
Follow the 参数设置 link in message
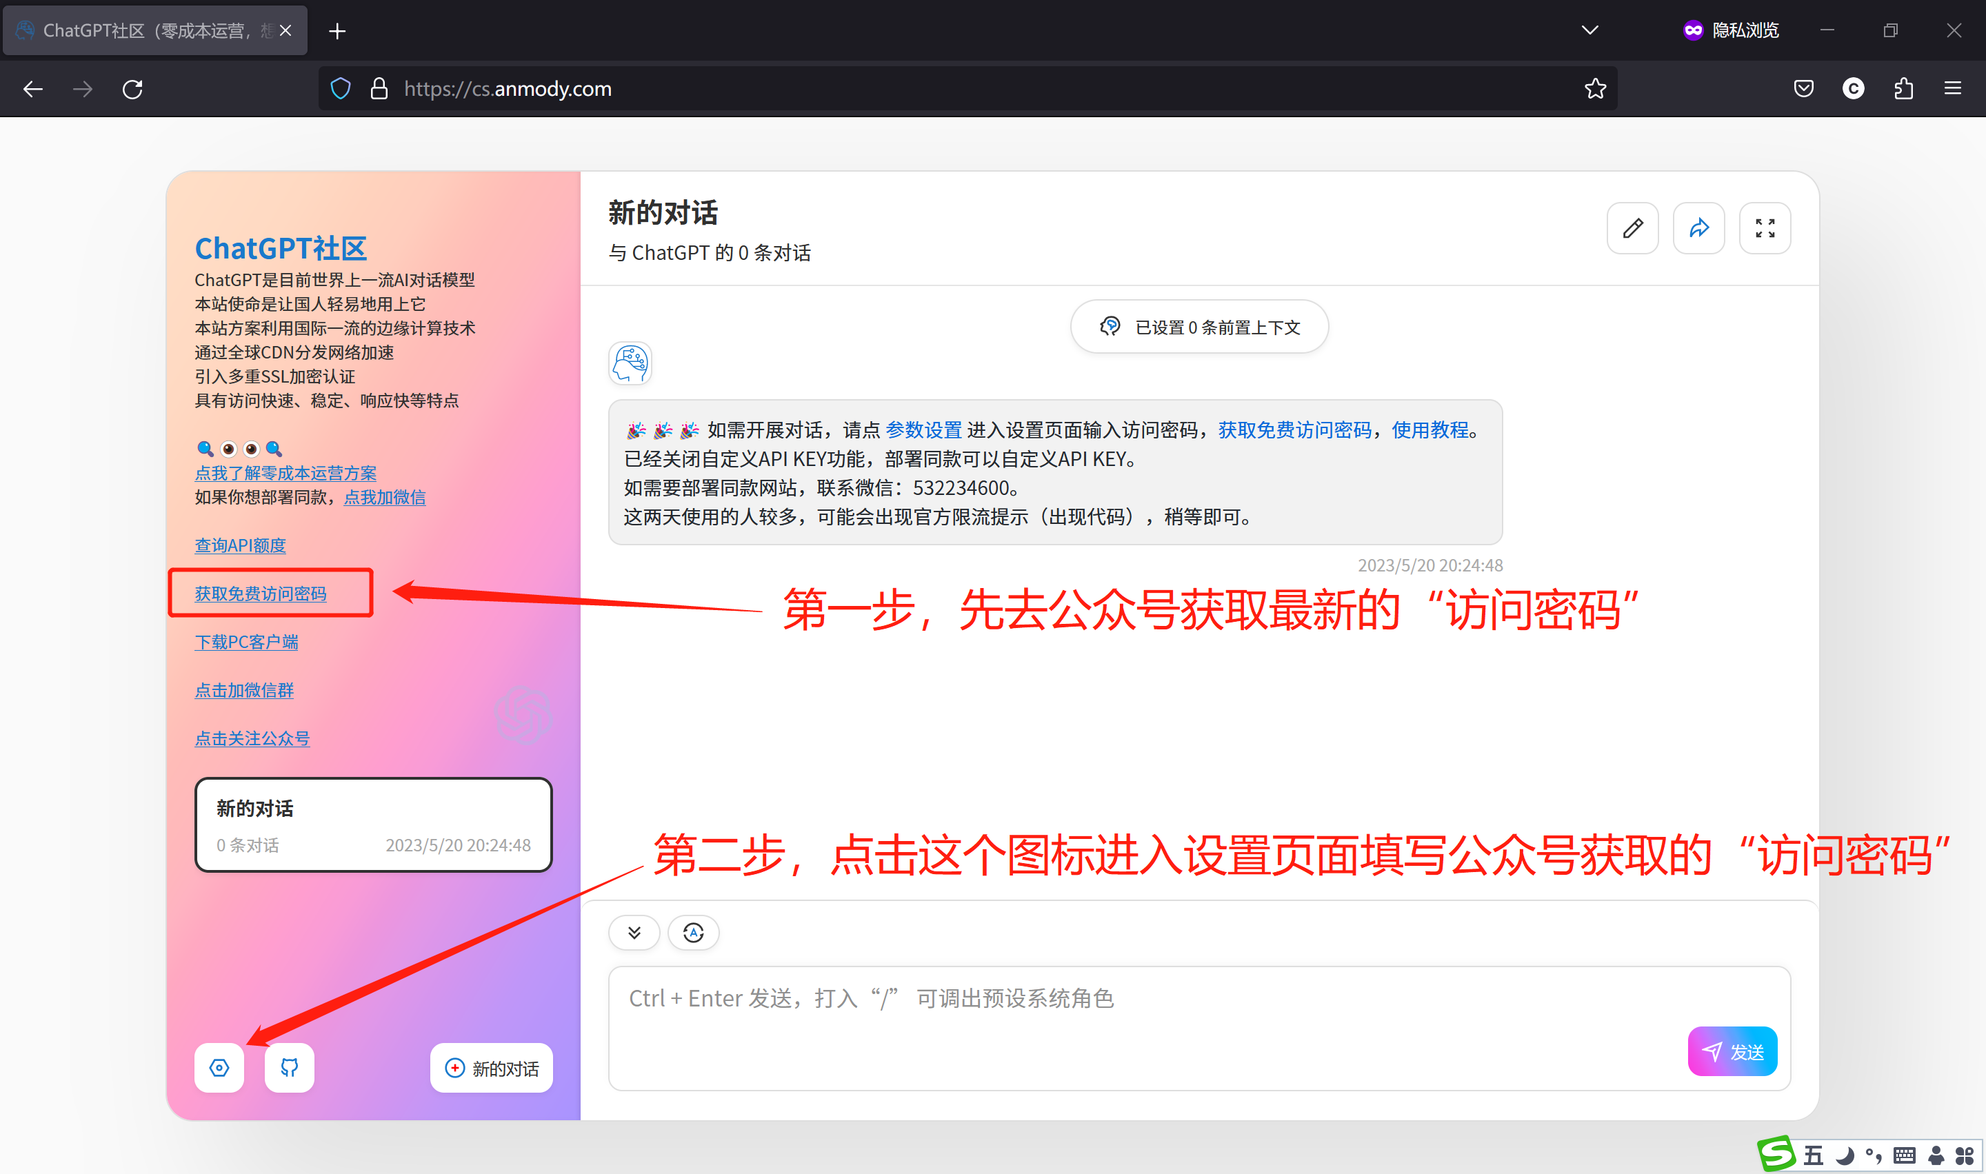coord(923,429)
